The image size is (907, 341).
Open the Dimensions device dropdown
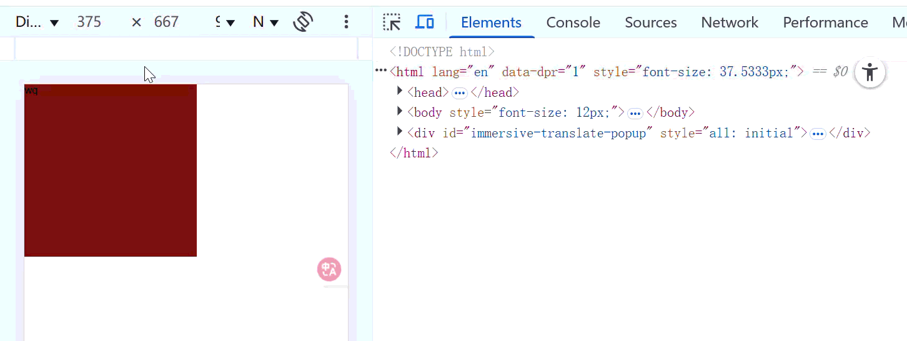click(x=37, y=22)
